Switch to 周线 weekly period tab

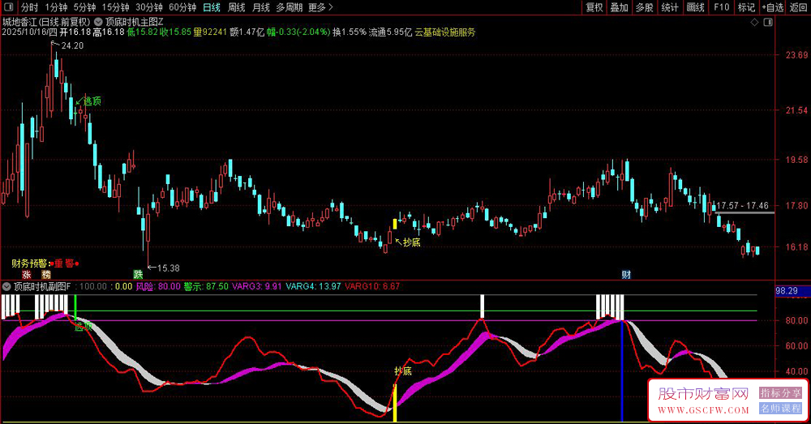point(236,7)
